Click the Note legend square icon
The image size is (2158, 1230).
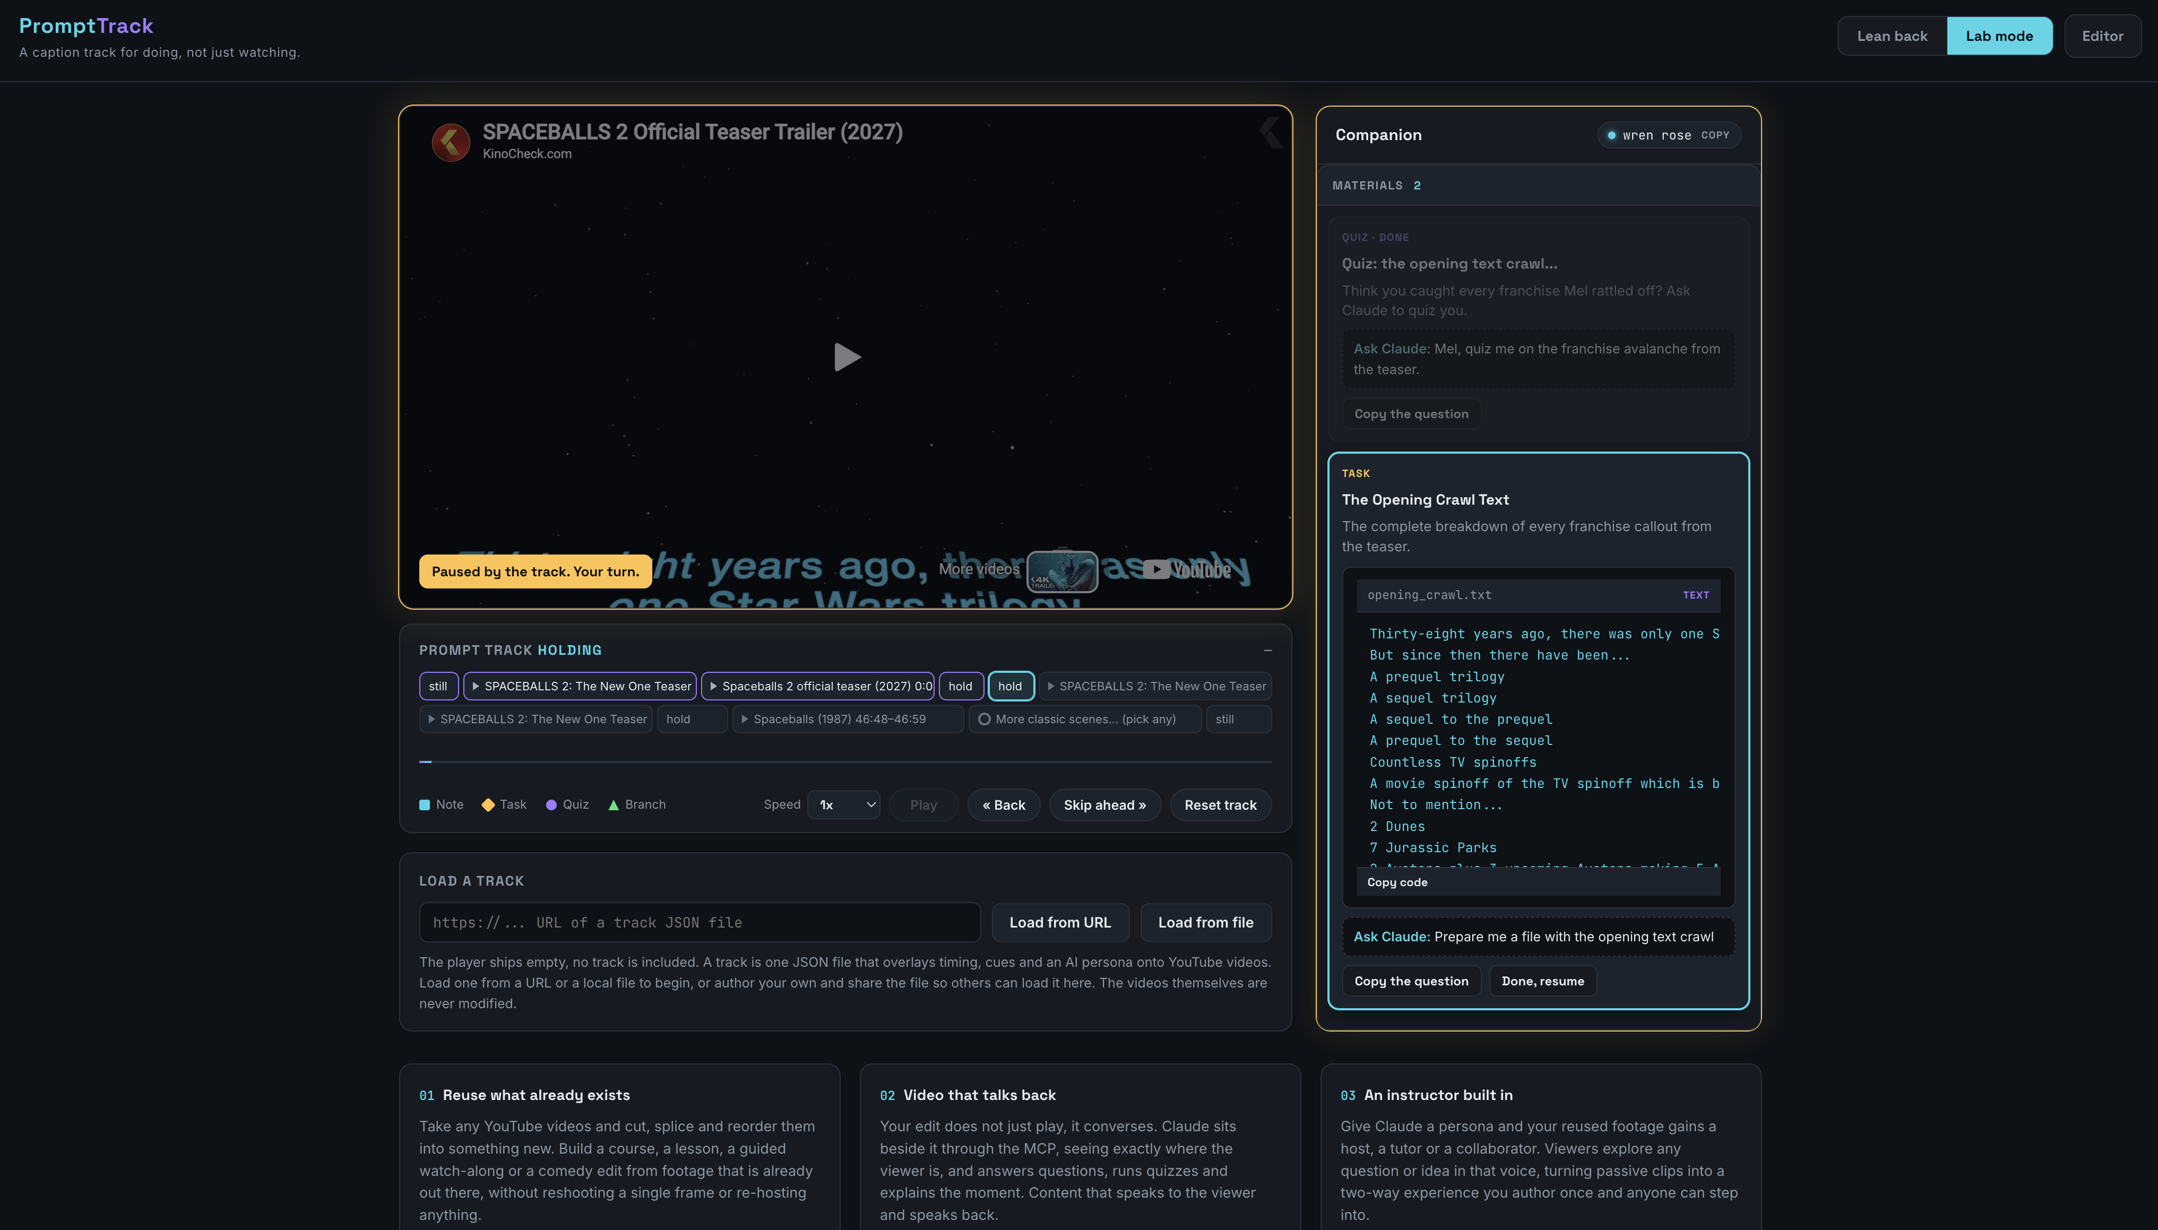[x=424, y=805]
